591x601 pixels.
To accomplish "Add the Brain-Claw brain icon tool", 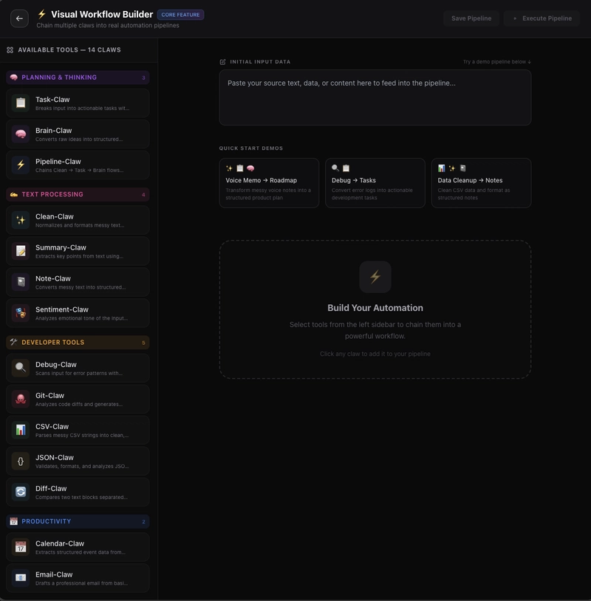I will point(21,134).
